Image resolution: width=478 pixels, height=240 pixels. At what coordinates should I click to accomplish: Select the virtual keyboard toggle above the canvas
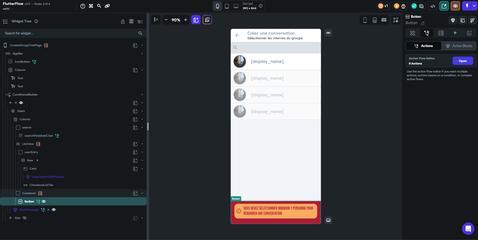coord(384,20)
